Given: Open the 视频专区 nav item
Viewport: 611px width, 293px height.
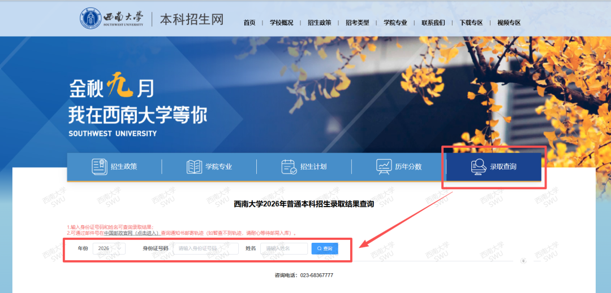Looking at the screenshot, I should click(x=509, y=23).
